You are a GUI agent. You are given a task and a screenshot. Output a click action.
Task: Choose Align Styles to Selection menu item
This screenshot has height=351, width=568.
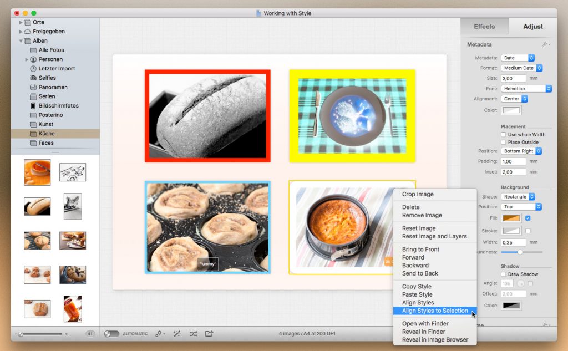click(435, 311)
